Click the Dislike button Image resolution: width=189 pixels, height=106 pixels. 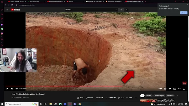tap(90, 98)
